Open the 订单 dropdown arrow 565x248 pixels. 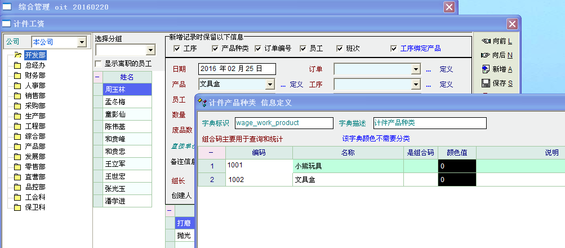tap(416, 69)
